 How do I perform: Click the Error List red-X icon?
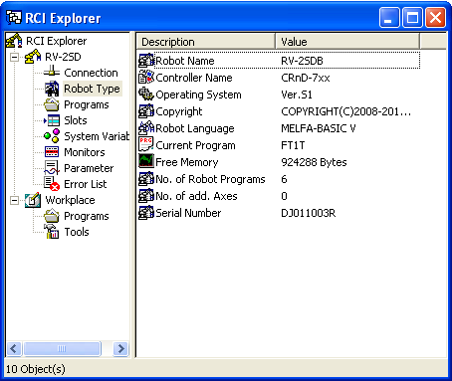[x=52, y=184]
